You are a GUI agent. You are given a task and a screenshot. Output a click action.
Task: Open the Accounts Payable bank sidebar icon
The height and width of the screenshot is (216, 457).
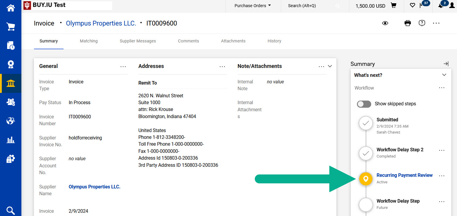tap(11, 83)
